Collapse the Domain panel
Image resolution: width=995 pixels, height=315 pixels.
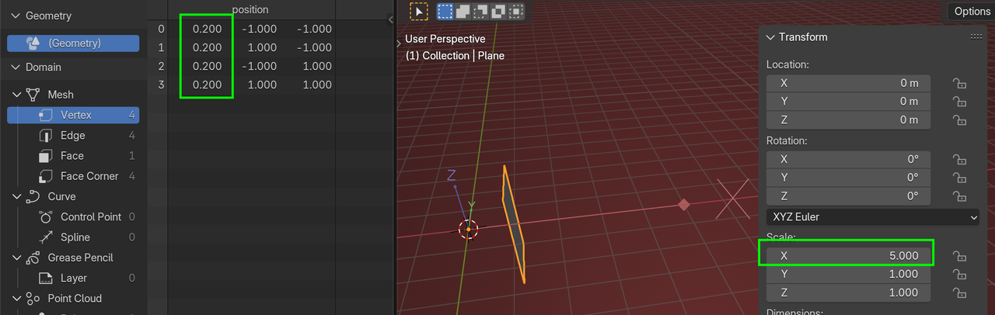[x=16, y=67]
